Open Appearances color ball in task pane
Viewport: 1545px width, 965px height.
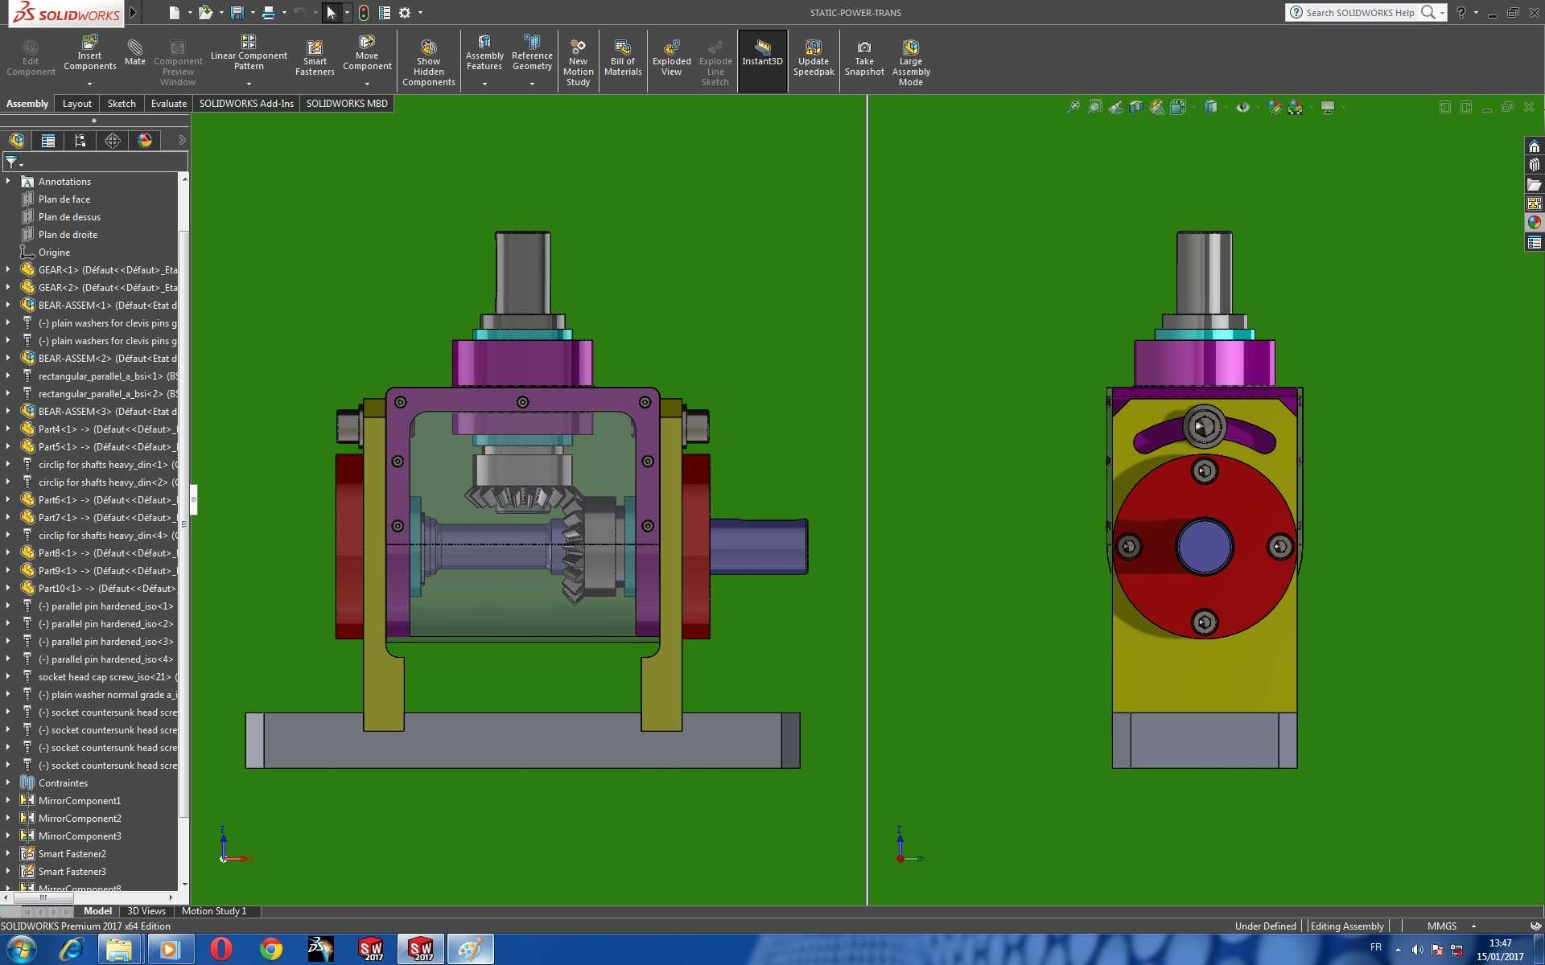coord(1534,223)
